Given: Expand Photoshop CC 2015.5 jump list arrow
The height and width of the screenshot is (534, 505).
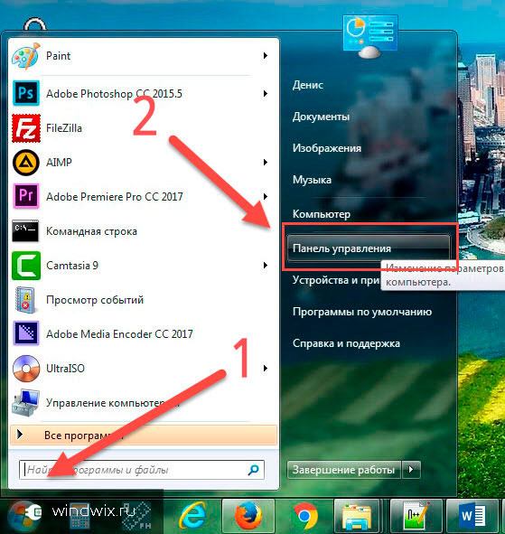Looking at the screenshot, I should tap(266, 93).
